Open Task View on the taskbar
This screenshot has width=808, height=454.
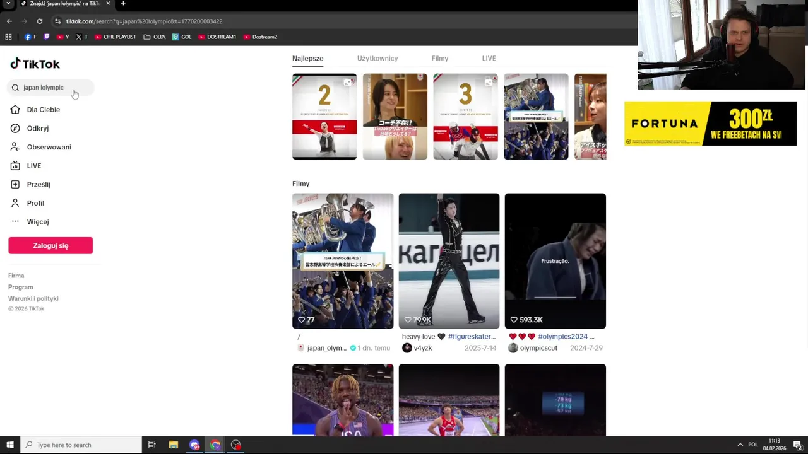click(152, 445)
